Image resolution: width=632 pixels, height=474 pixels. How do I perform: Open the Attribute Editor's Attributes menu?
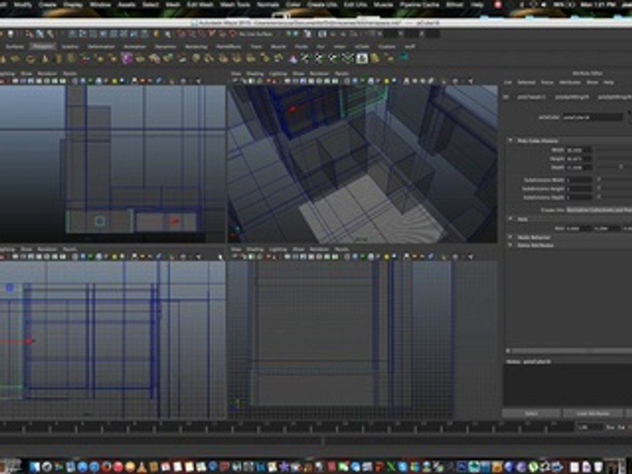(x=570, y=82)
